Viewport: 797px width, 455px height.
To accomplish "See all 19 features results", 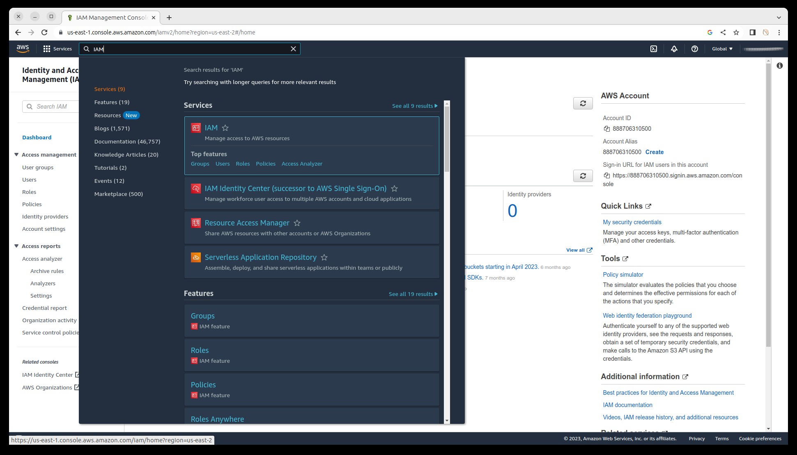I will click(x=413, y=294).
